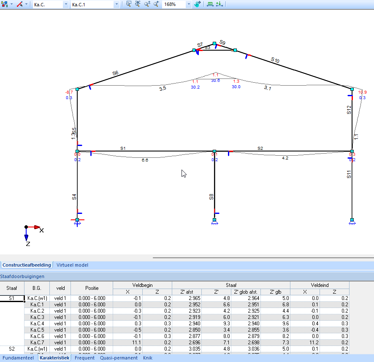
Task: Click the Z' glob afst. column header
Action: 246,292
